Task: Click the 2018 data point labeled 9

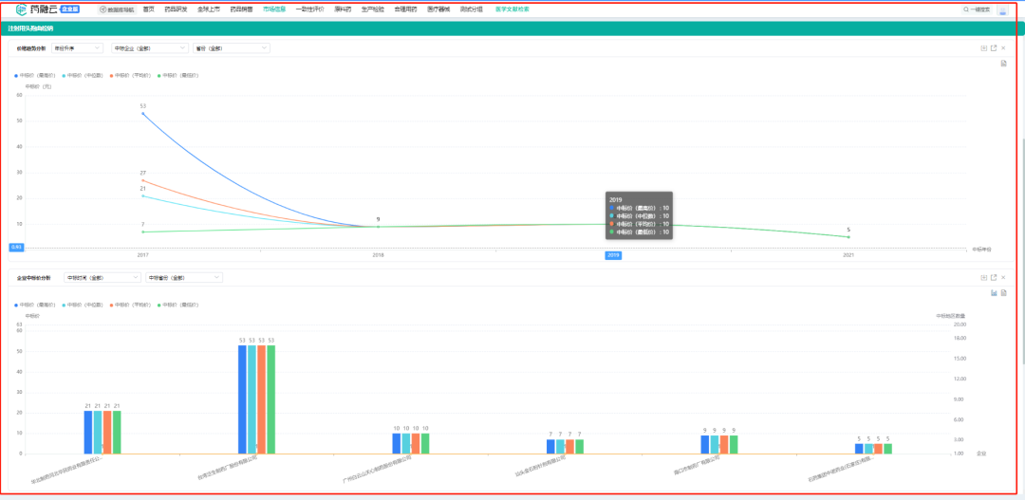Action: tap(378, 227)
